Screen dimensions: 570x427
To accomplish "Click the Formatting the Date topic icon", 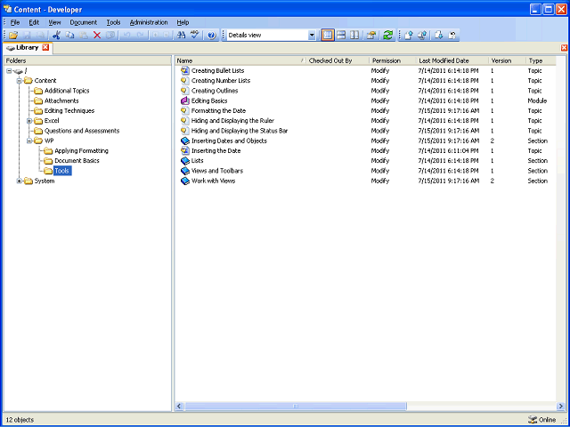I will [x=185, y=110].
